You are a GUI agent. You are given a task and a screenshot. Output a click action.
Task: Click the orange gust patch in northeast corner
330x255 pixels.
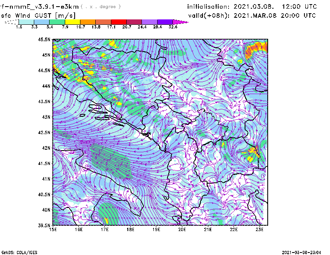[x=256, y=50]
